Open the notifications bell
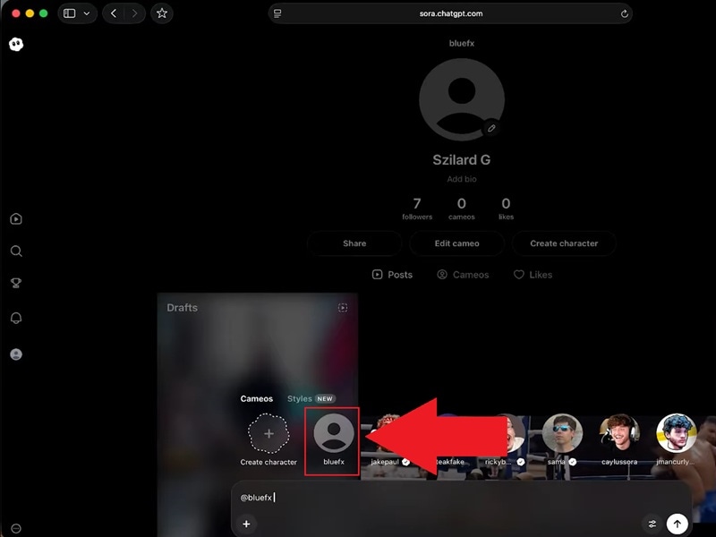 click(16, 319)
